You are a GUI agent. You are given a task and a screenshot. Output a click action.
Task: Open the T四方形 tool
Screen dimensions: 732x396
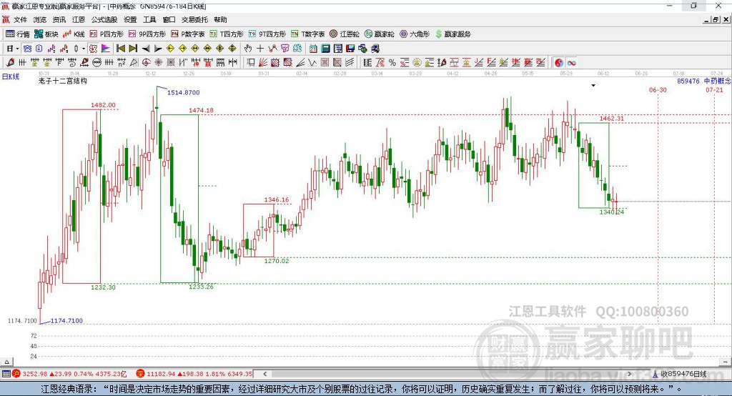227,34
